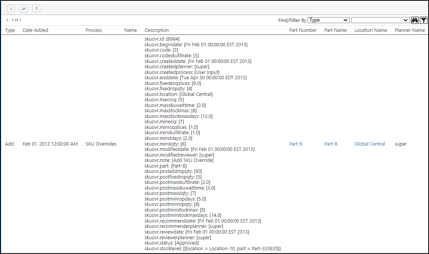Click the Planner Name column header
429x254 pixels.
pyautogui.click(x=410, y=30)
